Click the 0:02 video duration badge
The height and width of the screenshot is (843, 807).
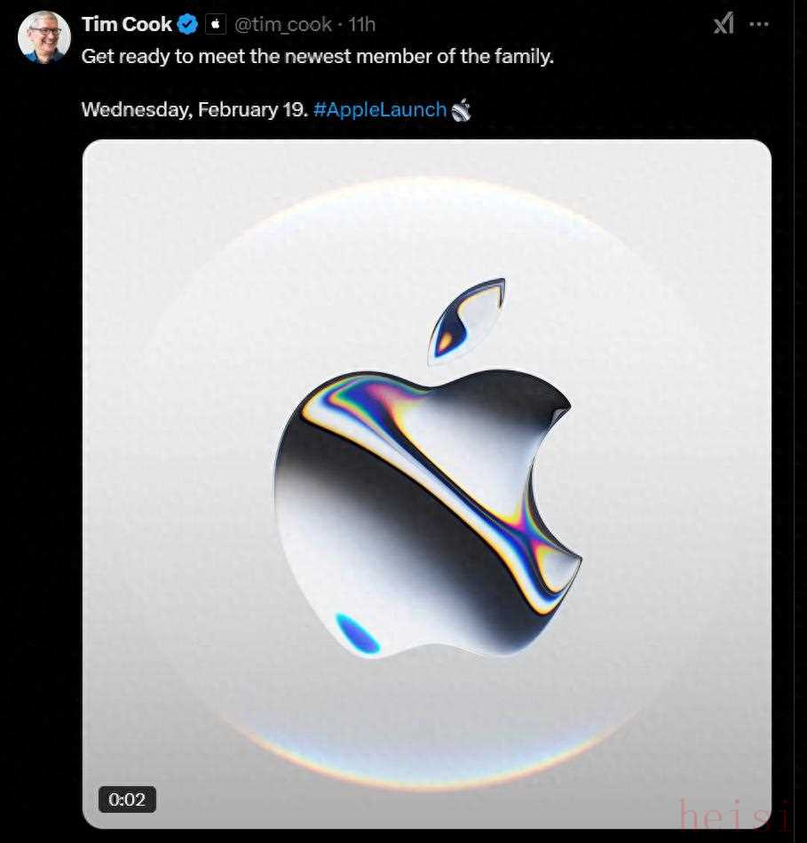coord(127,799)
